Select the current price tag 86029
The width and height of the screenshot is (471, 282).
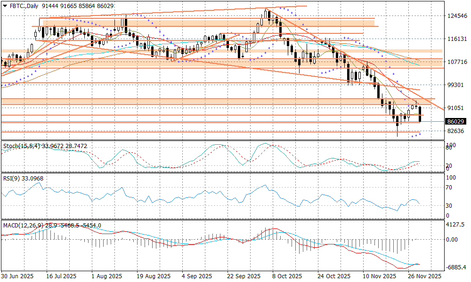click(456, 121)
